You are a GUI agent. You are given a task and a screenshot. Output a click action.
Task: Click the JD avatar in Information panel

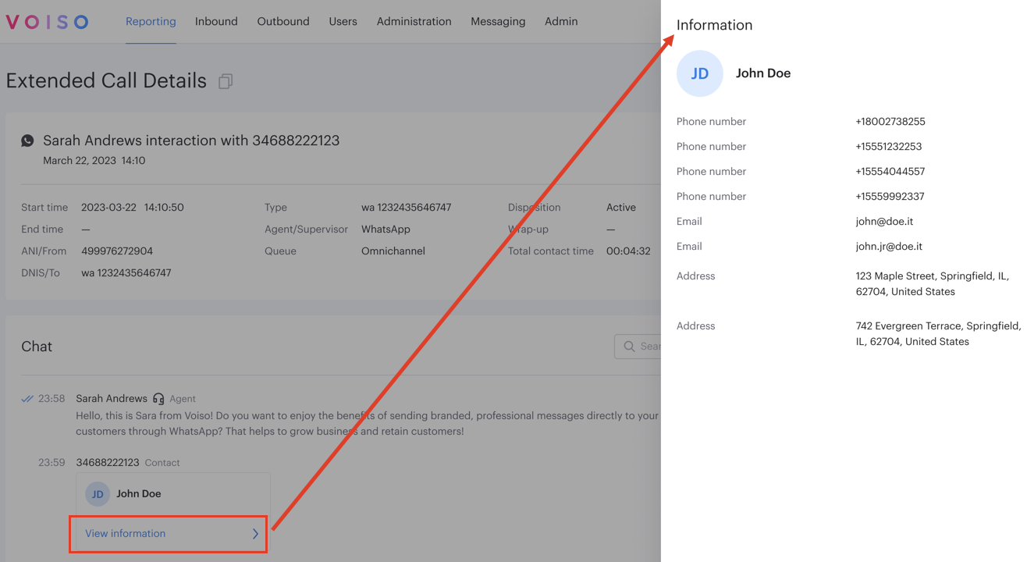point(700,73)
